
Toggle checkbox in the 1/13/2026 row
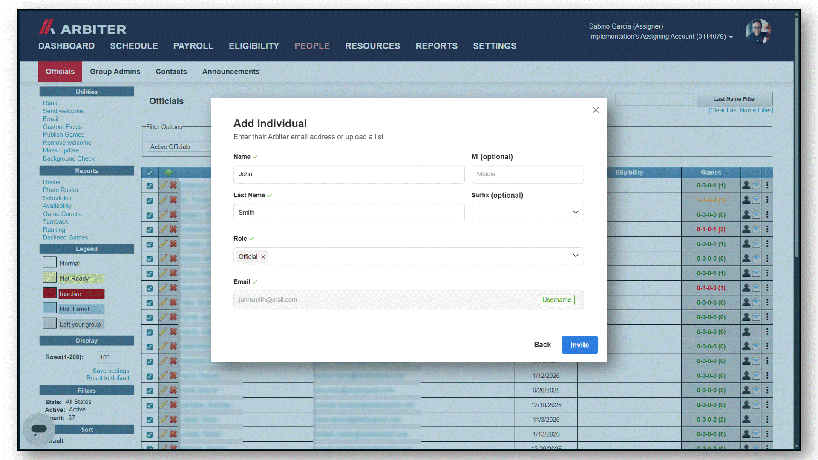(150, 434)
